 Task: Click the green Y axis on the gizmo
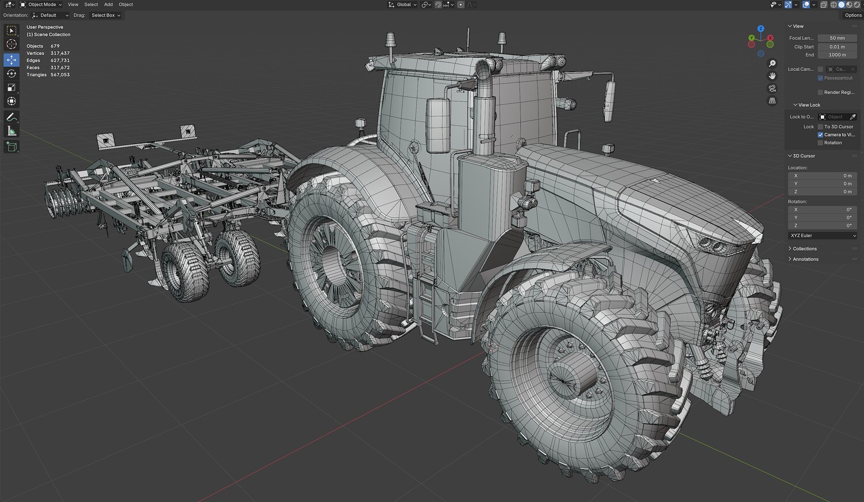(752, 39)
